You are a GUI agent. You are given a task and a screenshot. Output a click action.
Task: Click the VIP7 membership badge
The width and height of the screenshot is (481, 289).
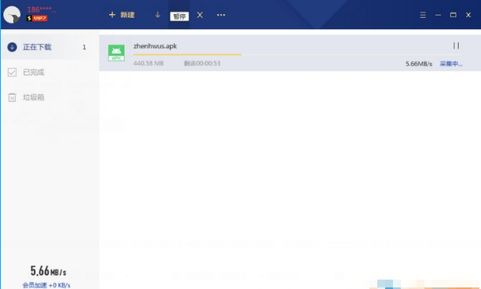click(x=37, y=18)
